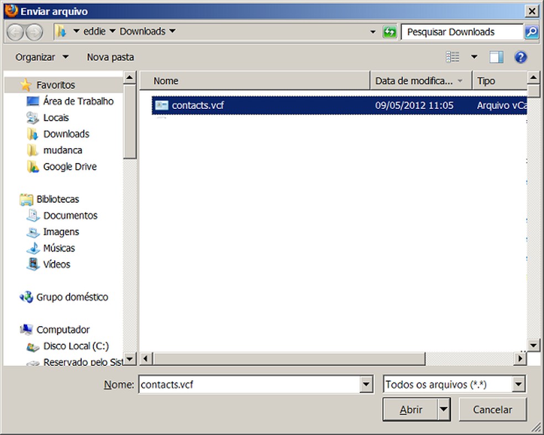Click the mudanca folder icon
544x435 pixels.
32,150
